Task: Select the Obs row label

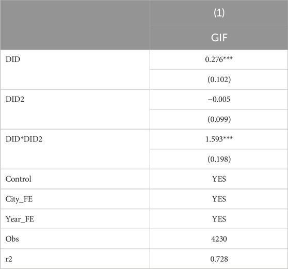Action: coord(12,239)
